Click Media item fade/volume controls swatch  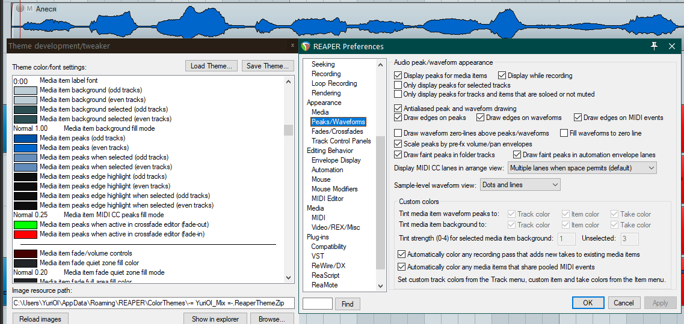[x=25, y=254]
